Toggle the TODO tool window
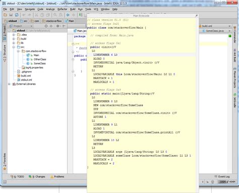The height and width of the screenshot is (193, 239). 17,176
